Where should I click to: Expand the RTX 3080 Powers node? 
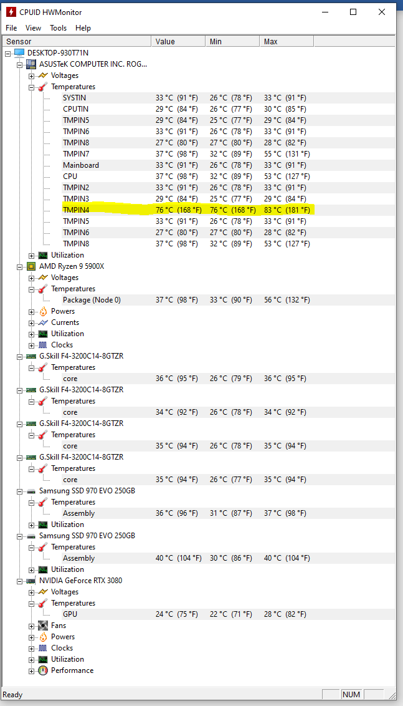pos(32,637)
